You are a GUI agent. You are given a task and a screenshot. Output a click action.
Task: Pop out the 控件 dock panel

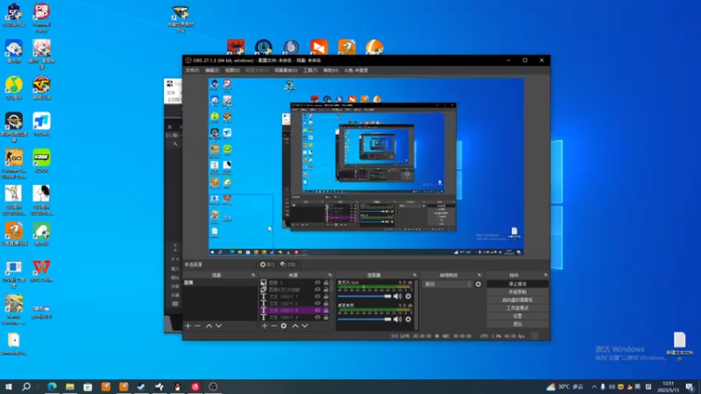pyautogui.click(x=545, y=275)
